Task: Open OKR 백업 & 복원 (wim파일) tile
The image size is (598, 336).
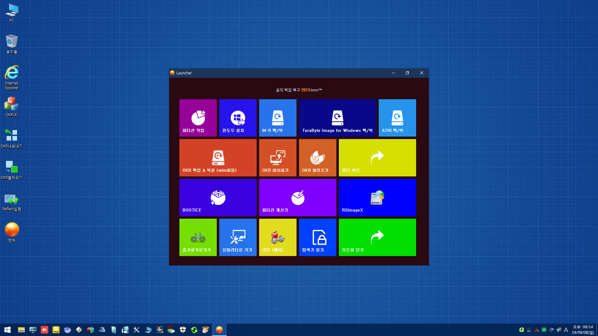Action: click(218, 158)
